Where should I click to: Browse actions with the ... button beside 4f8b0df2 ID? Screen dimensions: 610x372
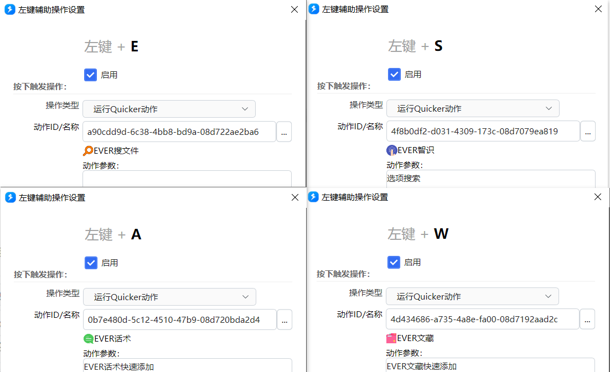pyautogui.click(x=588, y=132)
